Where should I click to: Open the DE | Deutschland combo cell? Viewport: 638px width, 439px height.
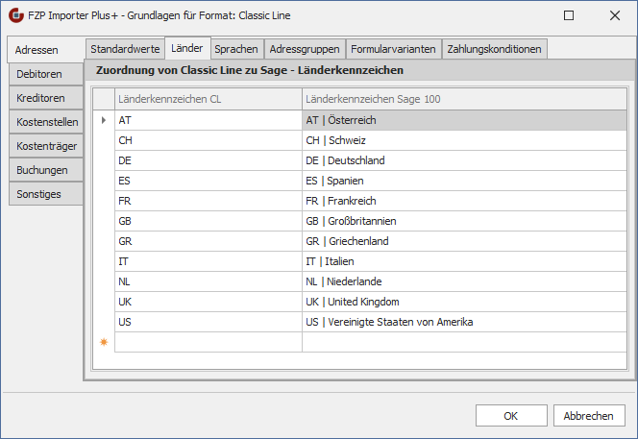tap(464, 160)
